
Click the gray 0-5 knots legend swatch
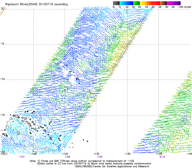click(x=116, y=3)
